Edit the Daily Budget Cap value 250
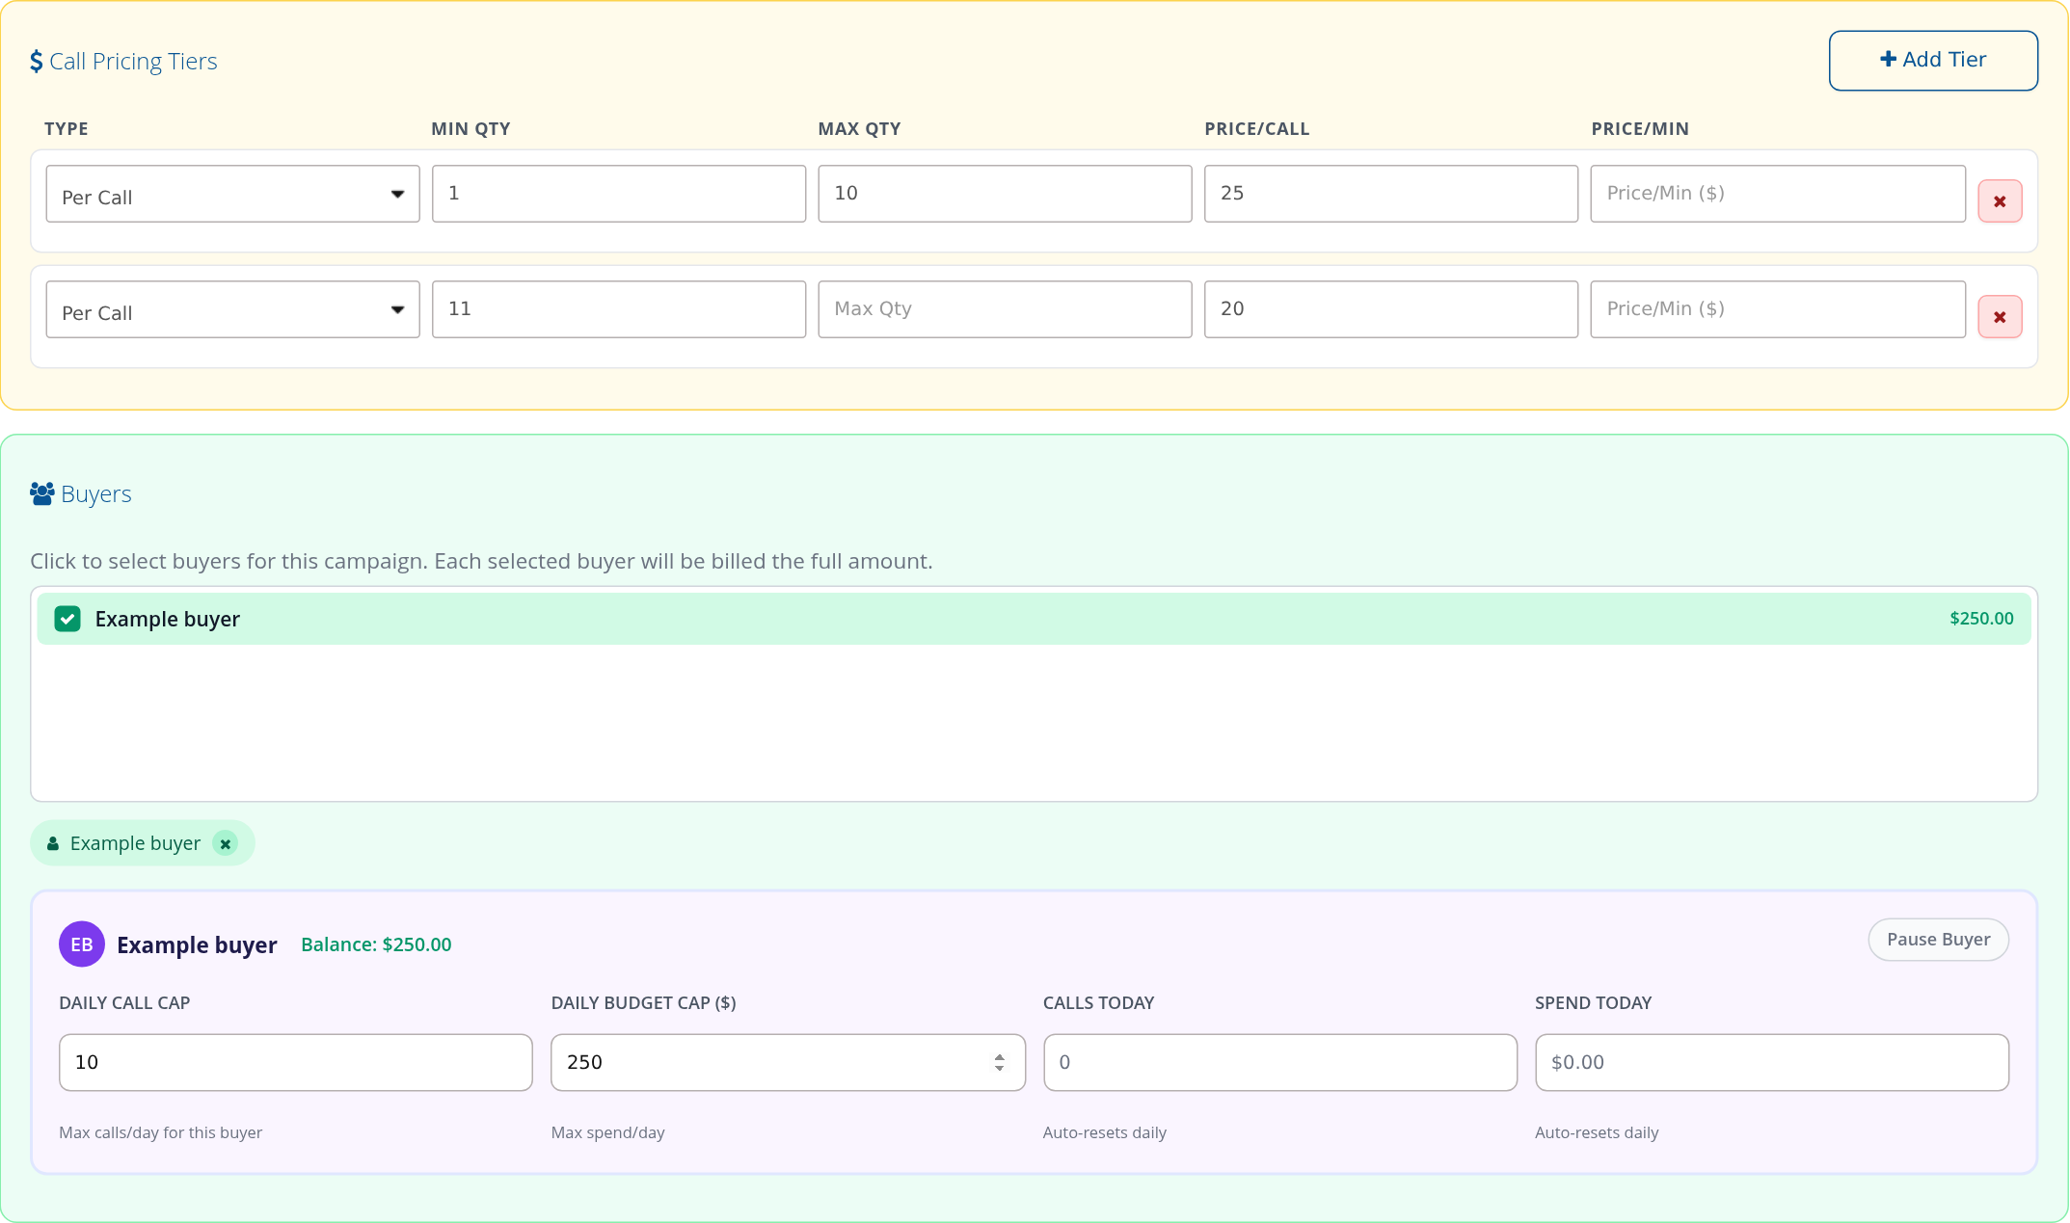The image size is (2070, 1223). click(788, 1062)
